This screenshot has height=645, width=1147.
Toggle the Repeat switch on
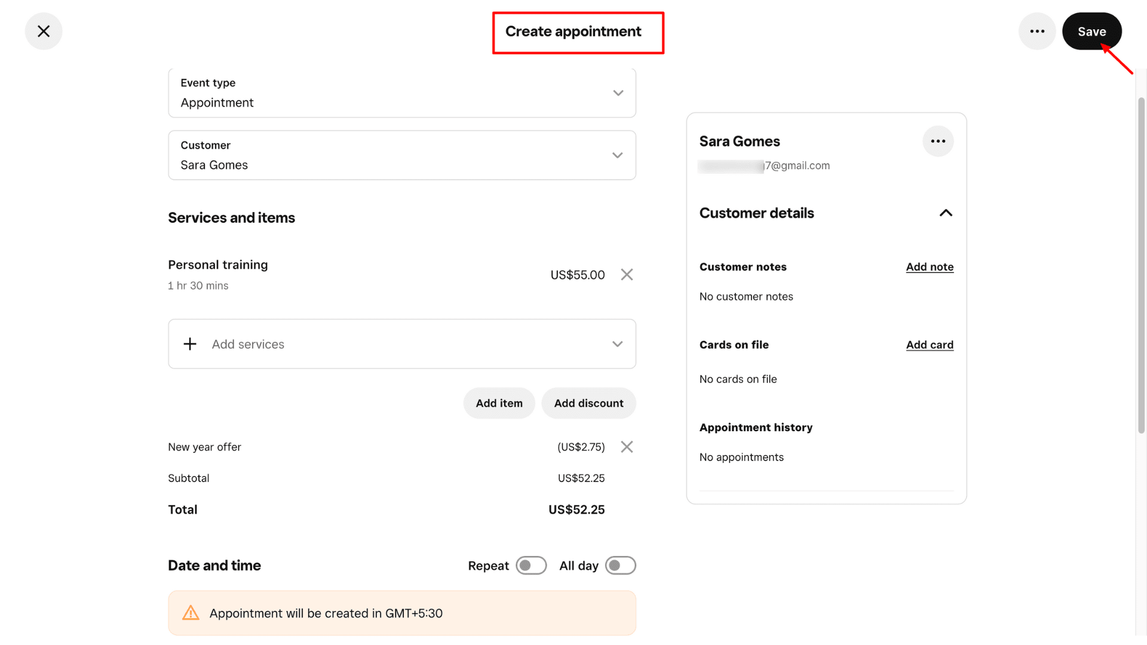(531, 566)
